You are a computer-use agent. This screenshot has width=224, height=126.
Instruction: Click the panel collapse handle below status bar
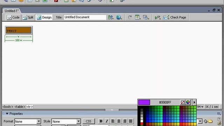coord(112,110)
